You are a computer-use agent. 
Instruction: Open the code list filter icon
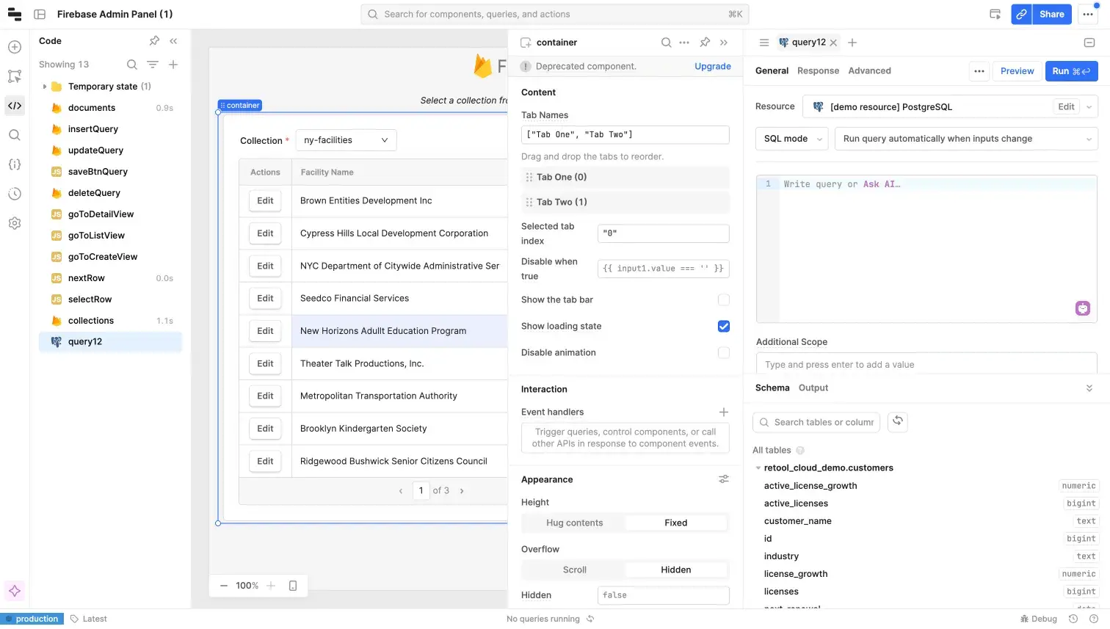coord(153,65)
